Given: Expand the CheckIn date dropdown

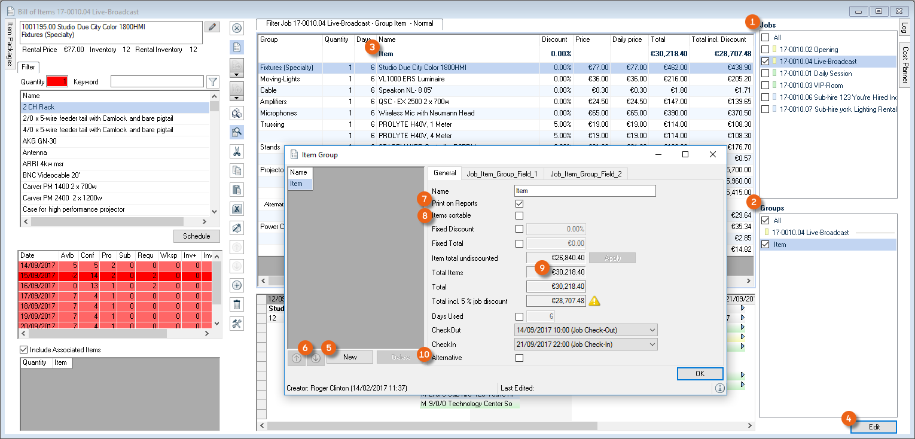Looking at the screenshot, I should tap(652, 345).
